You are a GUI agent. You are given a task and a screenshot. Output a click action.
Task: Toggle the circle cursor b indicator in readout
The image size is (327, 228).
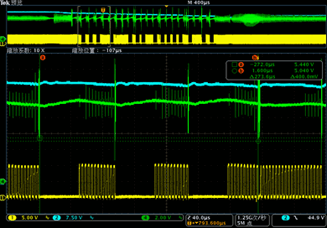click(234, 71)
